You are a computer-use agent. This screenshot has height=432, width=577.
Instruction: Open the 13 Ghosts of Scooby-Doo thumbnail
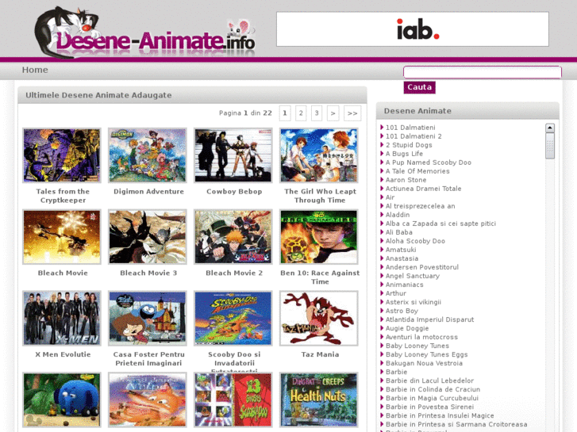point(233,400)
